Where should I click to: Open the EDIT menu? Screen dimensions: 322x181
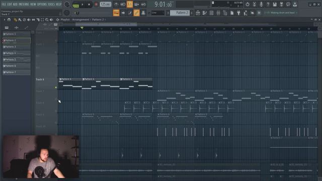point(10,4)
